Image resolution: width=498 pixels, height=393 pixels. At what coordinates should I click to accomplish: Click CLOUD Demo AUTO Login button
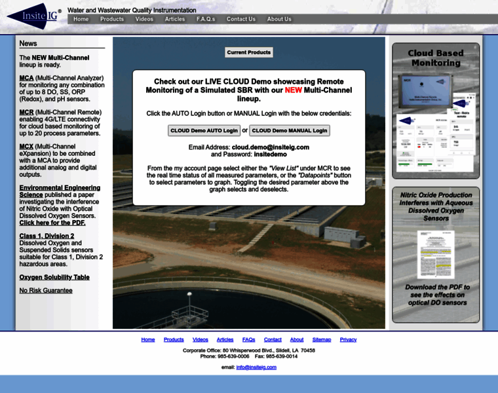click(204, 130)
